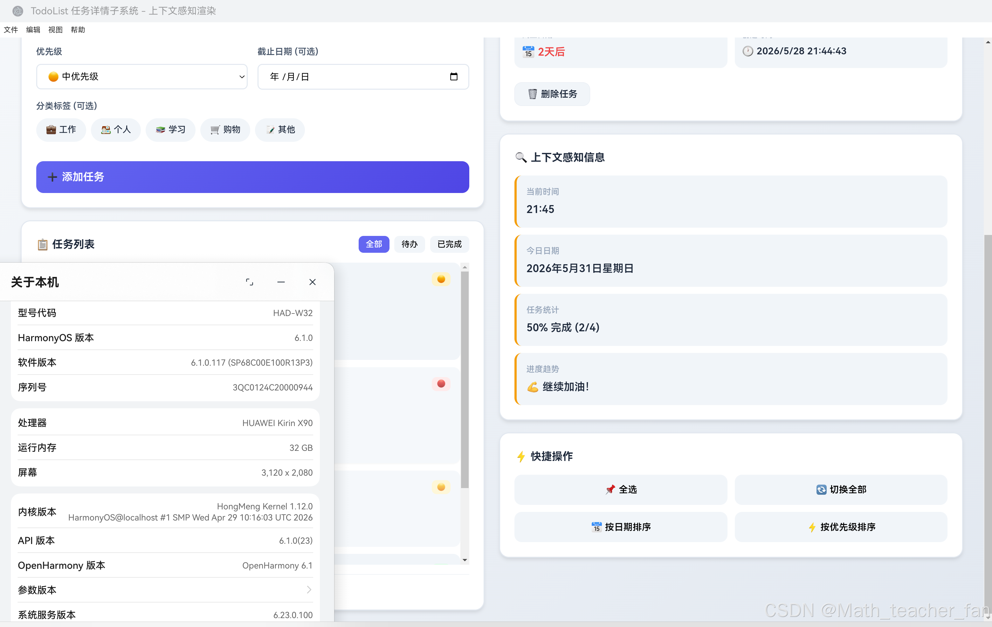Click the page scrollbar up arrow
992x627 pixels.
(x=988, y=42)
